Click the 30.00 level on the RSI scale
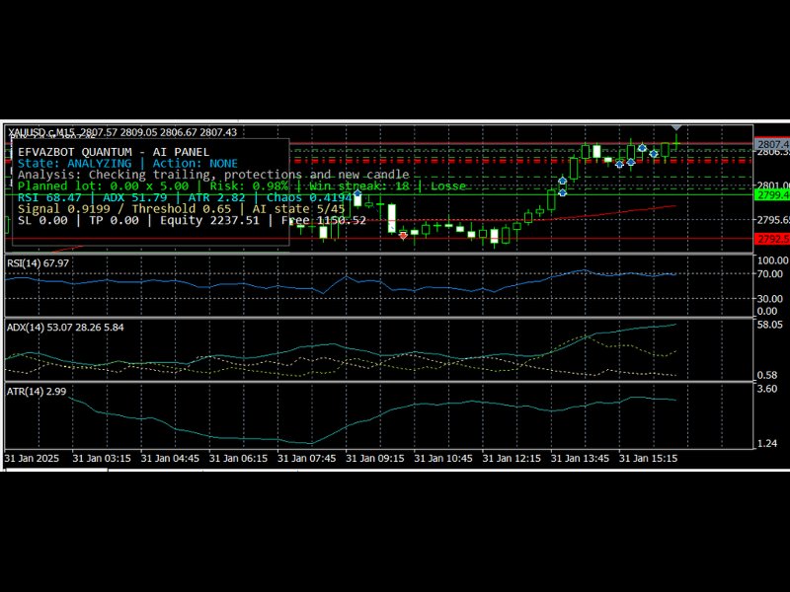This screenshot has height=592, width=790. (770, 299)
